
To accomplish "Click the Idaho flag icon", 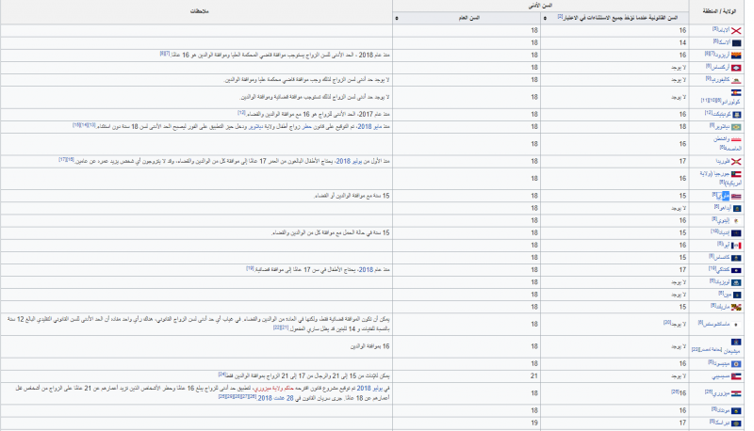I will (x=736, y=209).
